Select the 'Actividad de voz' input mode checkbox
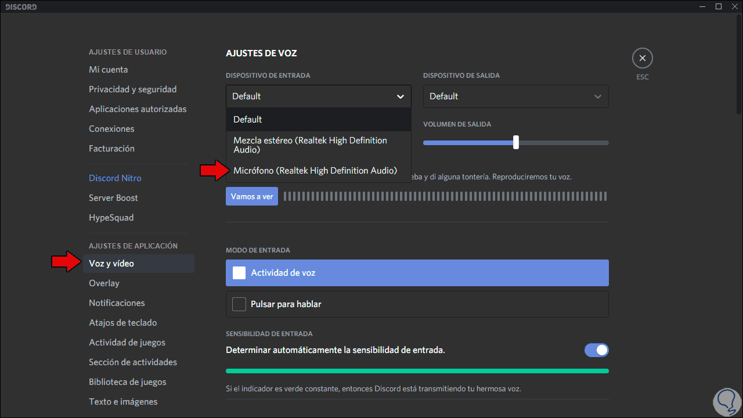 (239, 272)
